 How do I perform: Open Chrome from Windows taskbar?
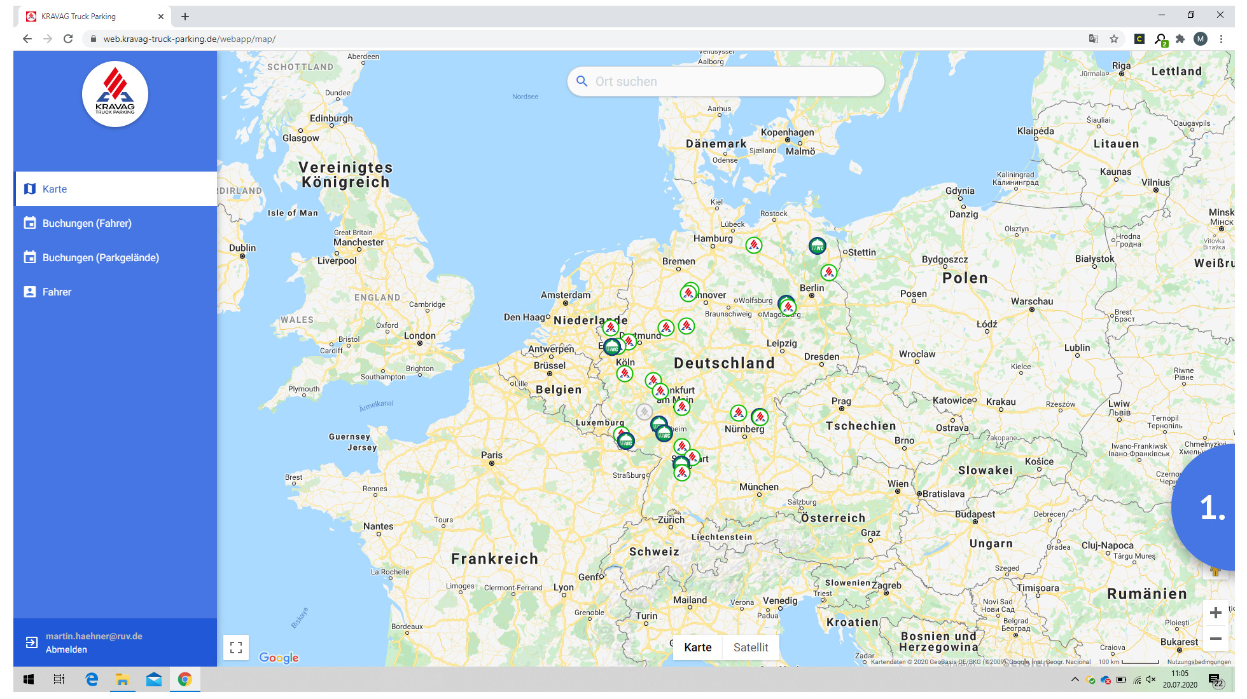185,679
